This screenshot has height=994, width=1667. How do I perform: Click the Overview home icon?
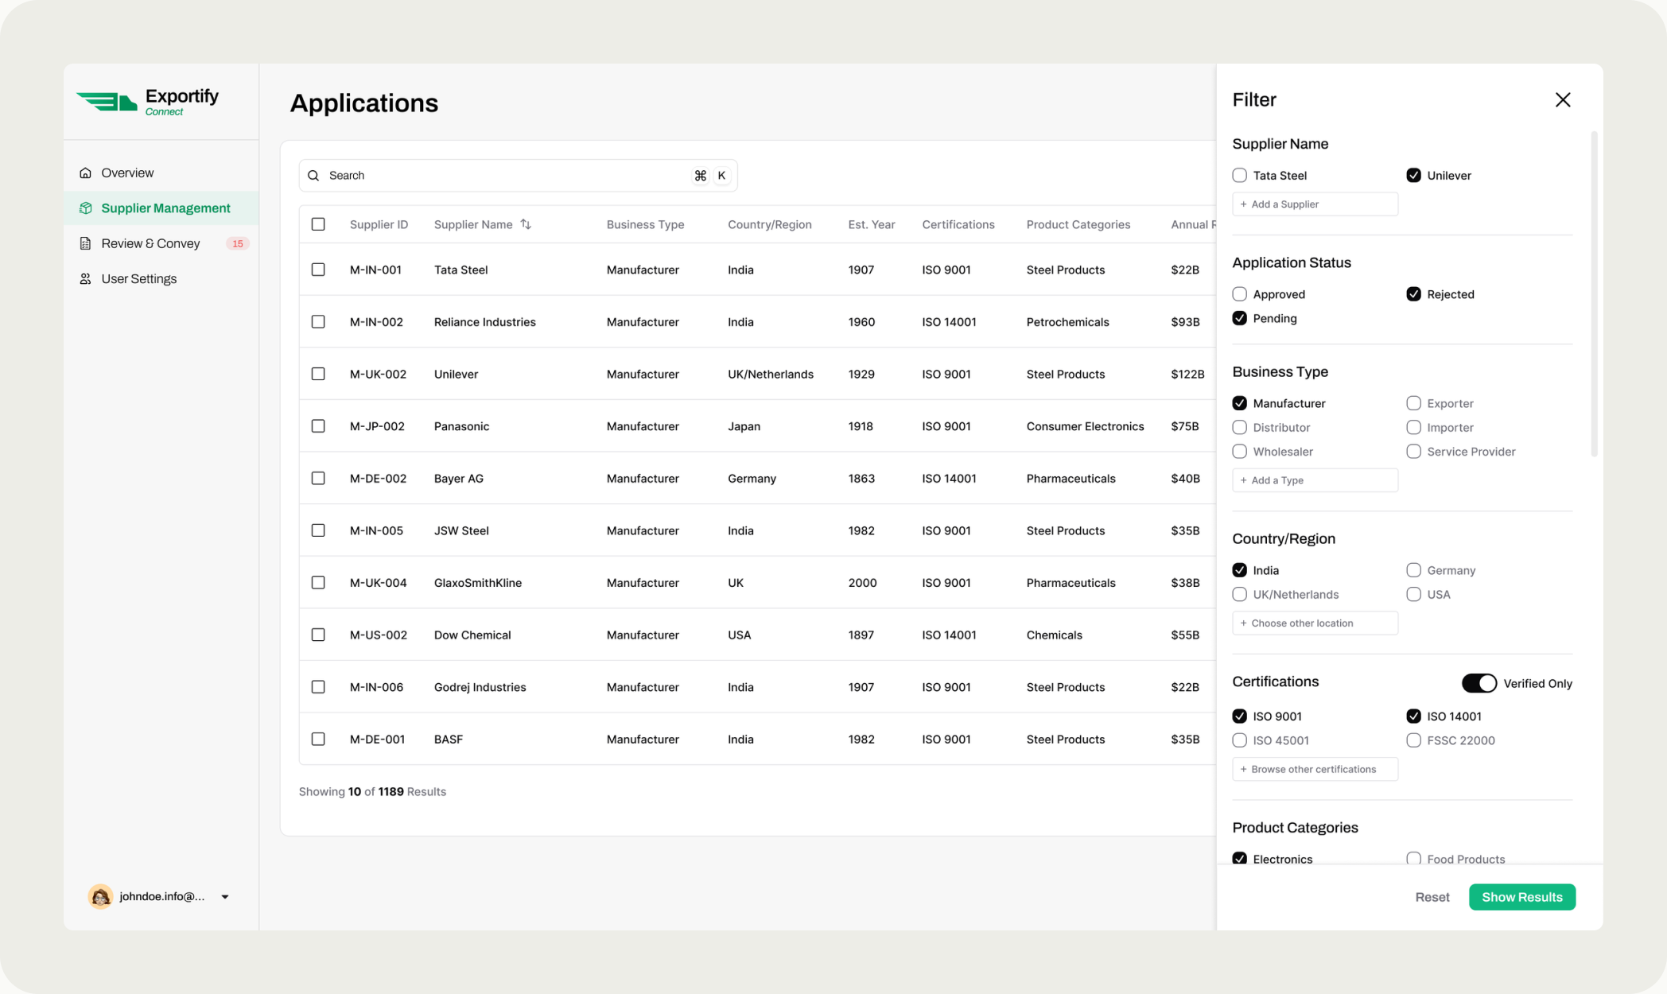[86, 173]
